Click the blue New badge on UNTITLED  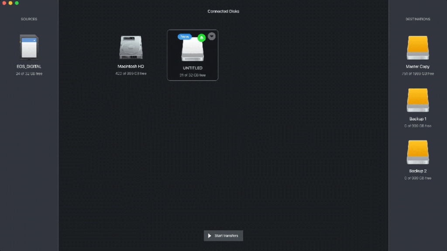(x=185, y=37)
